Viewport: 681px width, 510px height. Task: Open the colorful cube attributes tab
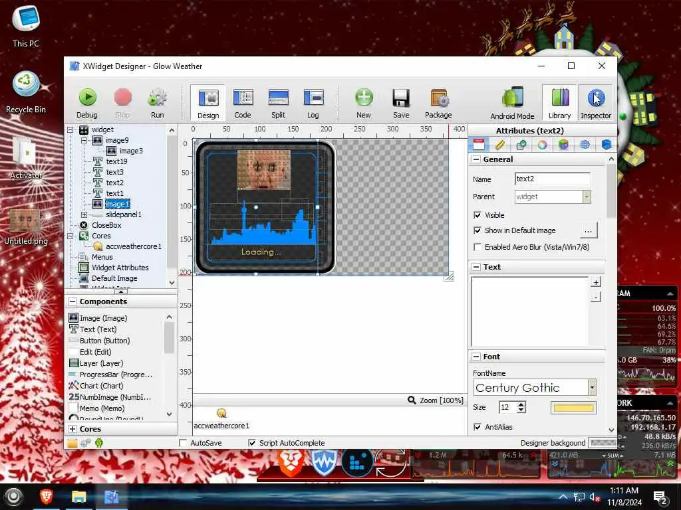click(x=564, y=144)
